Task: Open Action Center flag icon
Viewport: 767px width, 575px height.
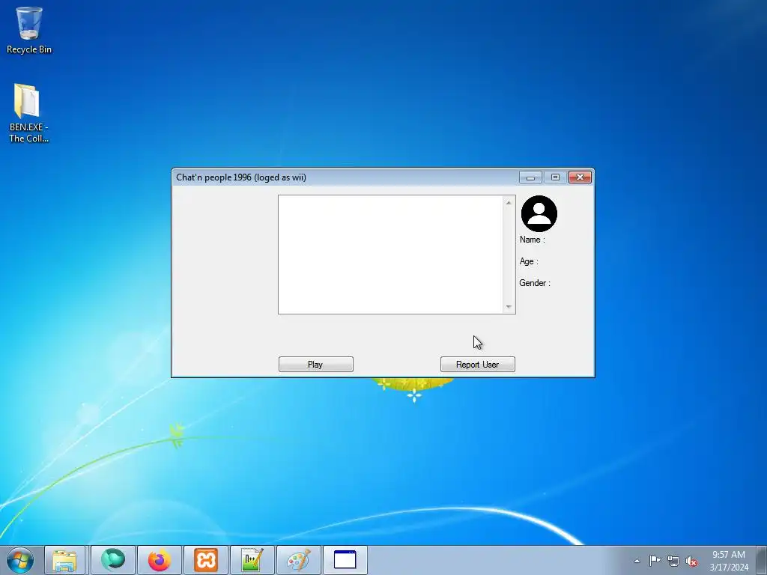Action: click(655, 561)
